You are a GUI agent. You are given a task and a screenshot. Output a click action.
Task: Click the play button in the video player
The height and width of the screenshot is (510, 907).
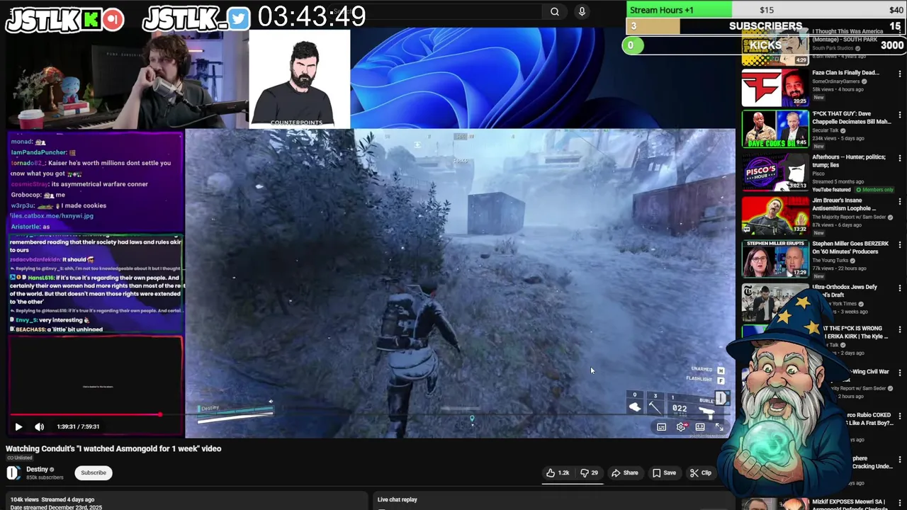(18, 426)
